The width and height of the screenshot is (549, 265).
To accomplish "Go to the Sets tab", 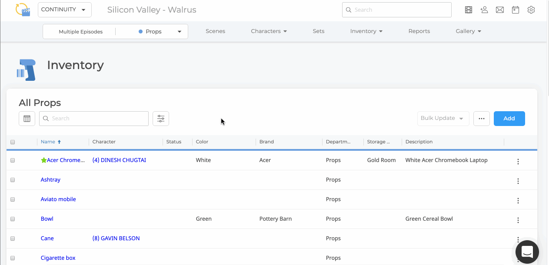I will [x=318, y=31].
